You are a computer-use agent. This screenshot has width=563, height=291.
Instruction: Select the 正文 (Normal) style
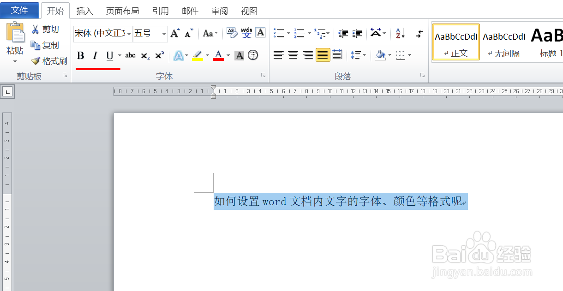tap(456, 42)
